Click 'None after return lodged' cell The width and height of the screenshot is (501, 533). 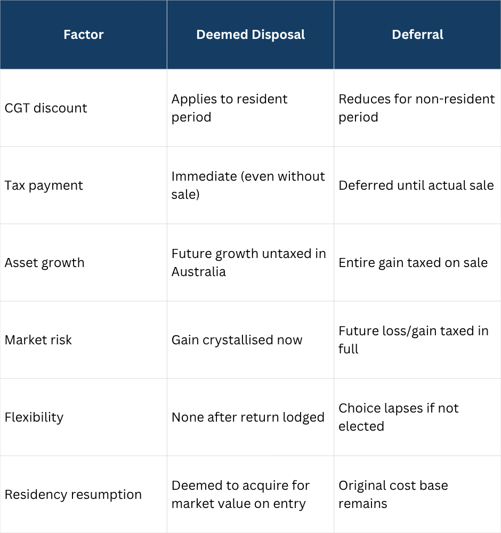(248, 417)
